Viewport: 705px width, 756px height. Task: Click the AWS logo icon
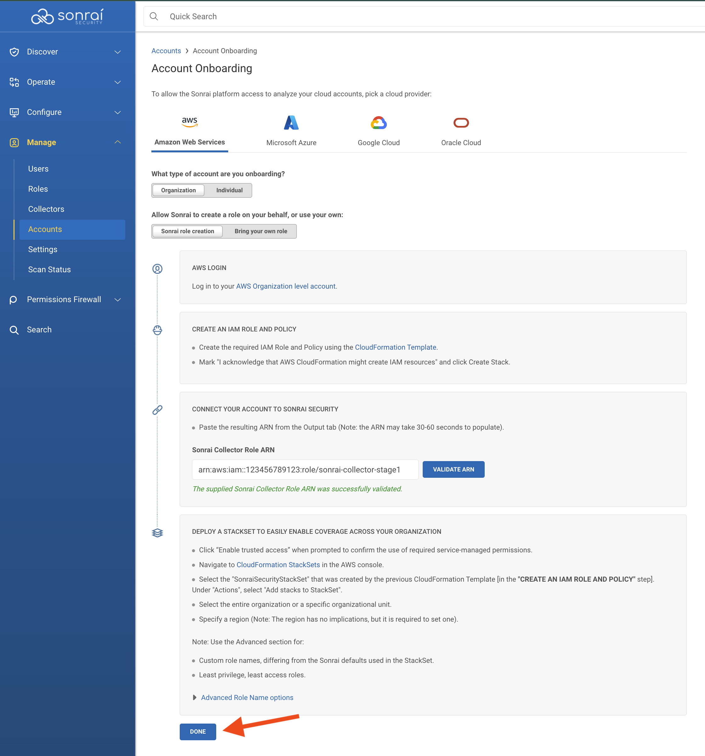click(189, 122)
